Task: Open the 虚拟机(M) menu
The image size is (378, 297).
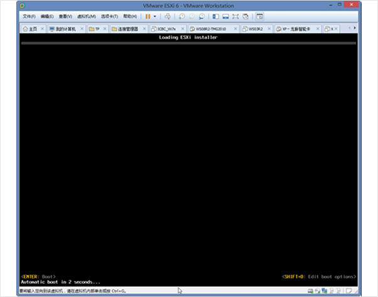Action: pyautogui.click(x=86, y=16)
